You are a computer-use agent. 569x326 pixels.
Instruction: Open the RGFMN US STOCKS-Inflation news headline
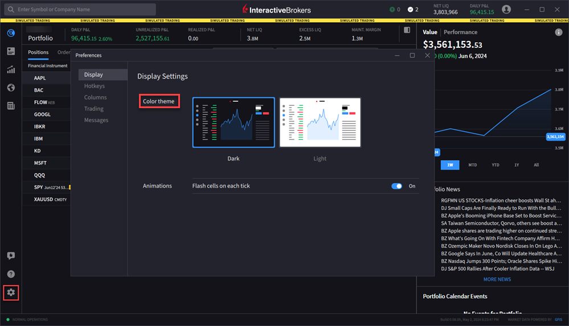(501, 200)
